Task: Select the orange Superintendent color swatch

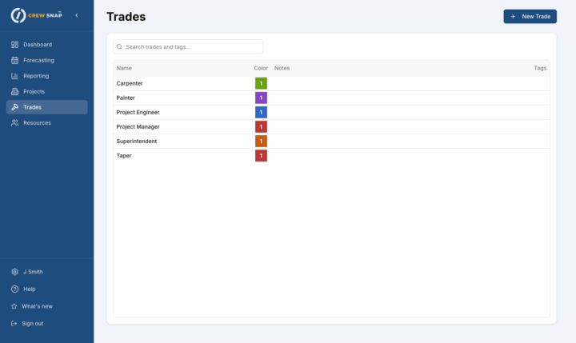Action: pyautogui.click(x=261, y=142)
